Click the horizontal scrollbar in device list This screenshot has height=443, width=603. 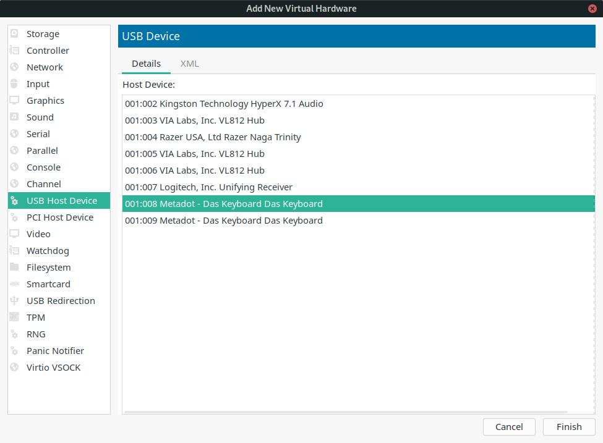tap(346, 412)
